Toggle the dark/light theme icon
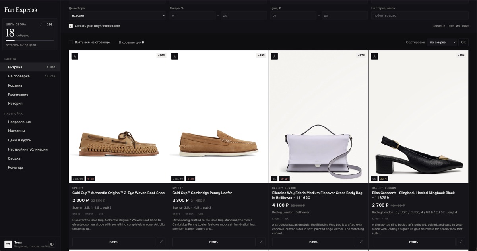 tap(52, 244)
